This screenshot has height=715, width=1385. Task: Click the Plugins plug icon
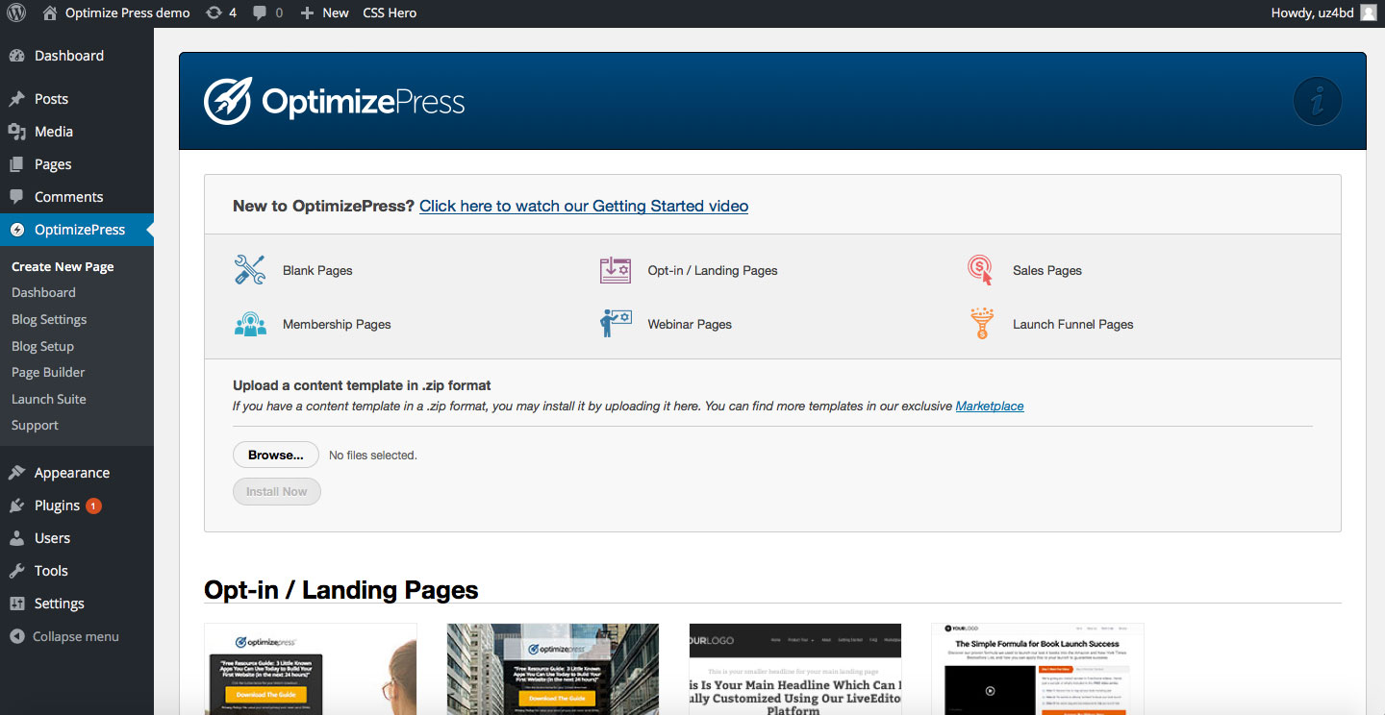click(16, 505)
